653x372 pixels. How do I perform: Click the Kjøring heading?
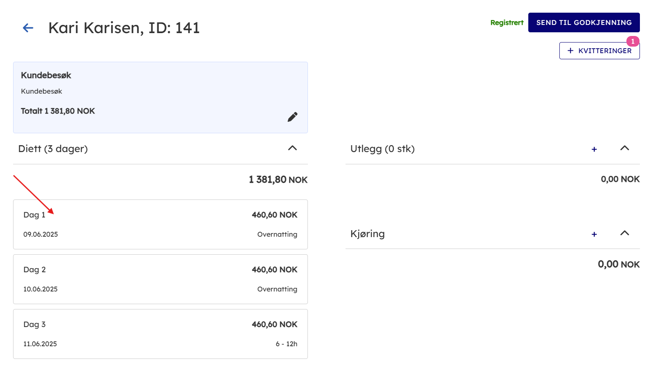(367, 234)
